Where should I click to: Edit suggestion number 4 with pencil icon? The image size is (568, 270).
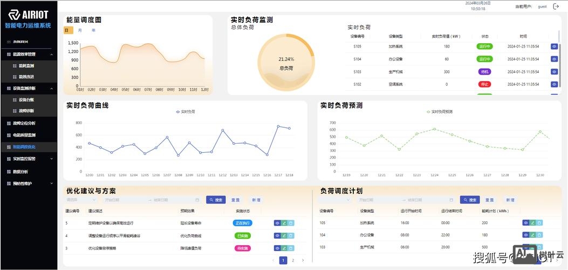click(284, 236)
